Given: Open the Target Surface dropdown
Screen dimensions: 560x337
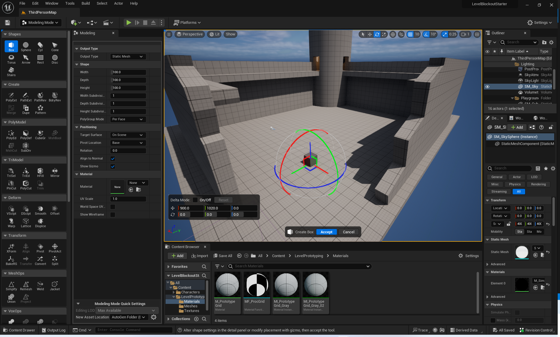Looking at the screenshot, I should (x=128, y=135).
